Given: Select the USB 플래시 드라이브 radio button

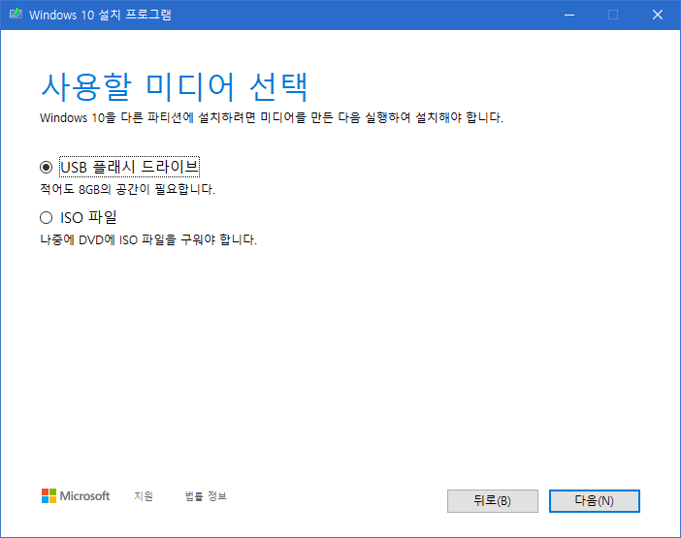Looking at the screenshot, I should click(x=46, y=167).
